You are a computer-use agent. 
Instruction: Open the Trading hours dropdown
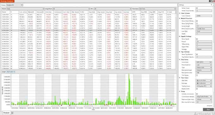click(204, 86)
